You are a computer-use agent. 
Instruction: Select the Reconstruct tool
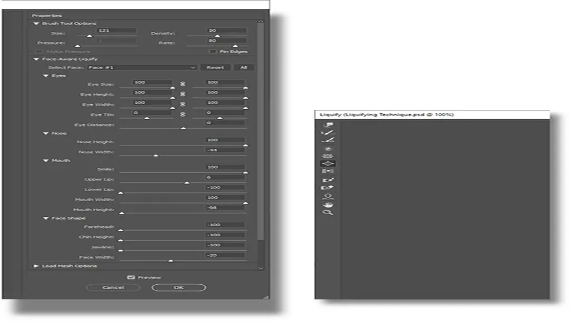[328, 133]
